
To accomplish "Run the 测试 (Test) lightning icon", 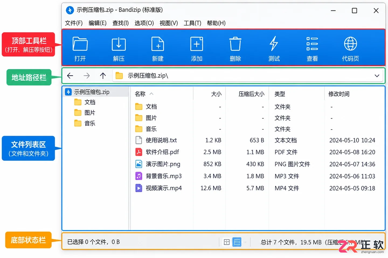I will tap(274, 44).
